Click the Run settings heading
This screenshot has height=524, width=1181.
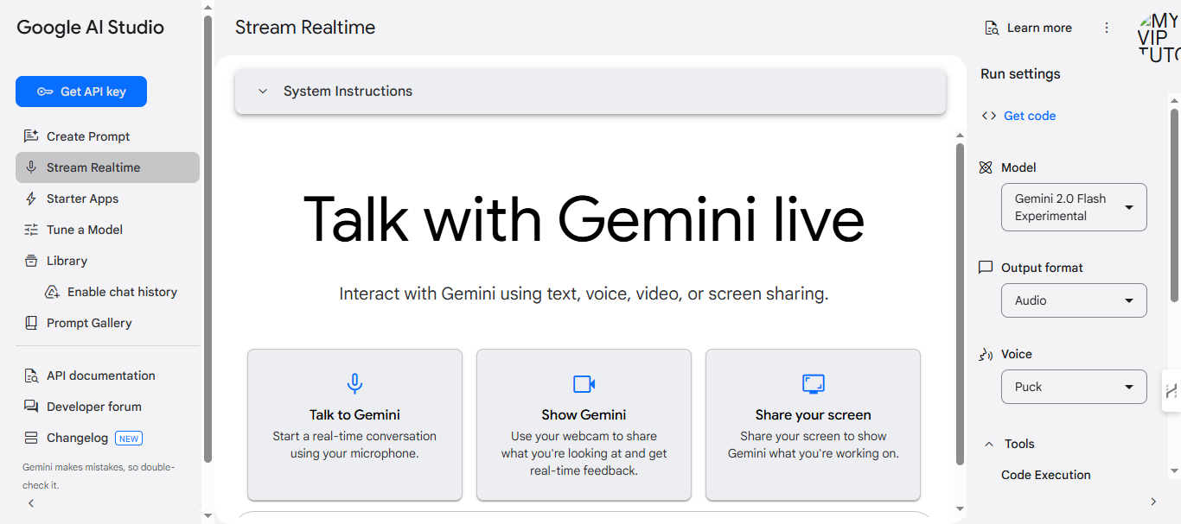point(1020,74)
